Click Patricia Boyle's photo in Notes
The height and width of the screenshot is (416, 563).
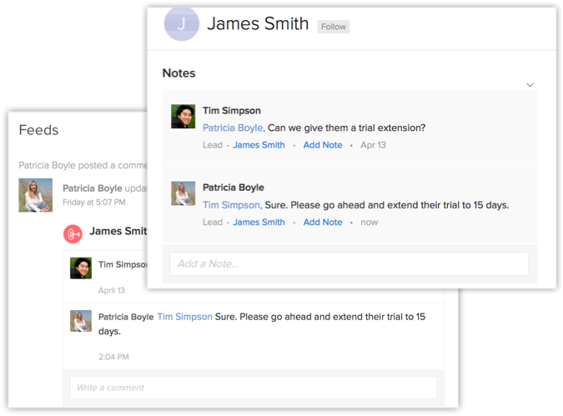[183, 193]
